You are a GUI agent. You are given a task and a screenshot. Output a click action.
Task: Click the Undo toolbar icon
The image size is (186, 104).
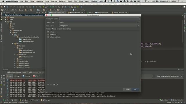pyautogui.click(x=11, y=7)
